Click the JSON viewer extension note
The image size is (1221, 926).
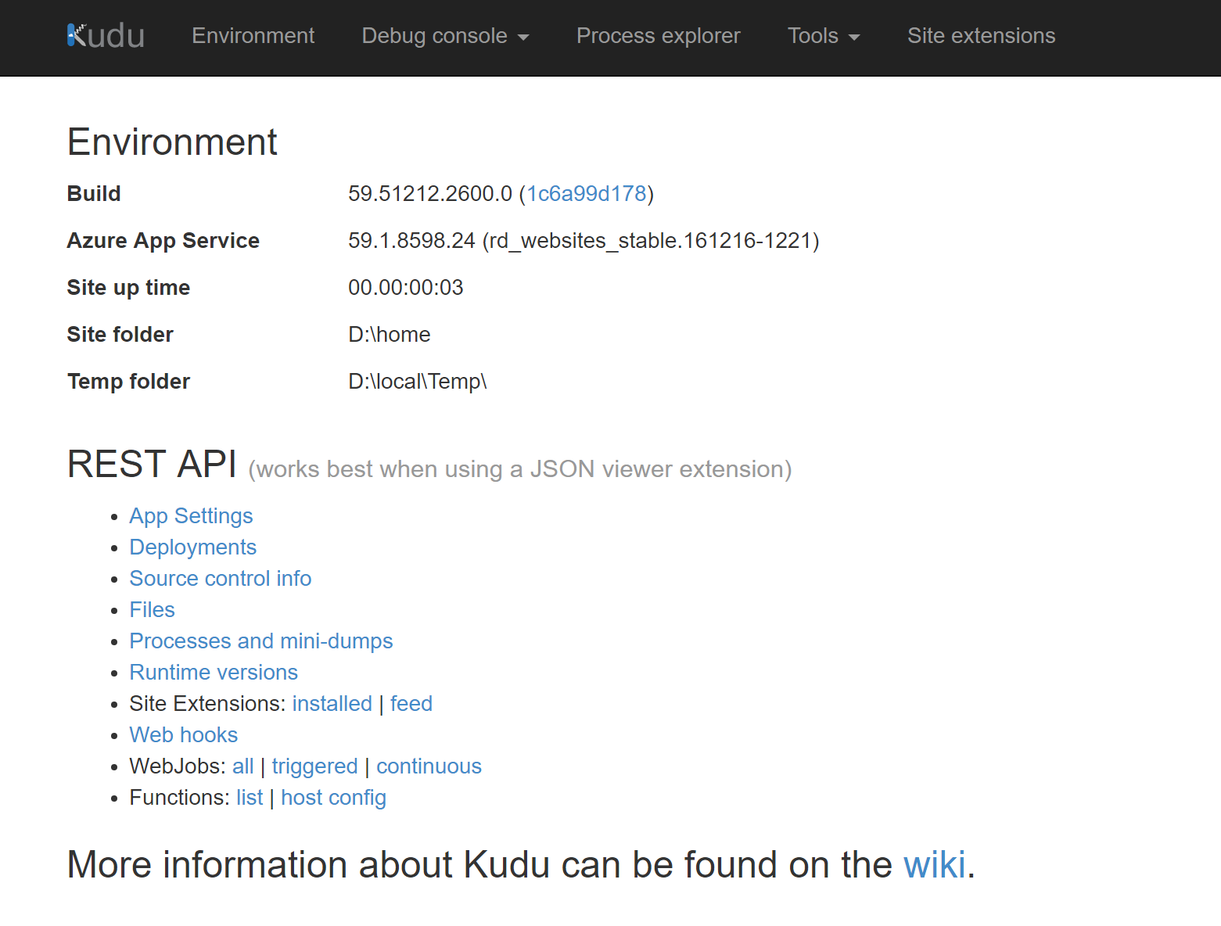pos(519,469)
